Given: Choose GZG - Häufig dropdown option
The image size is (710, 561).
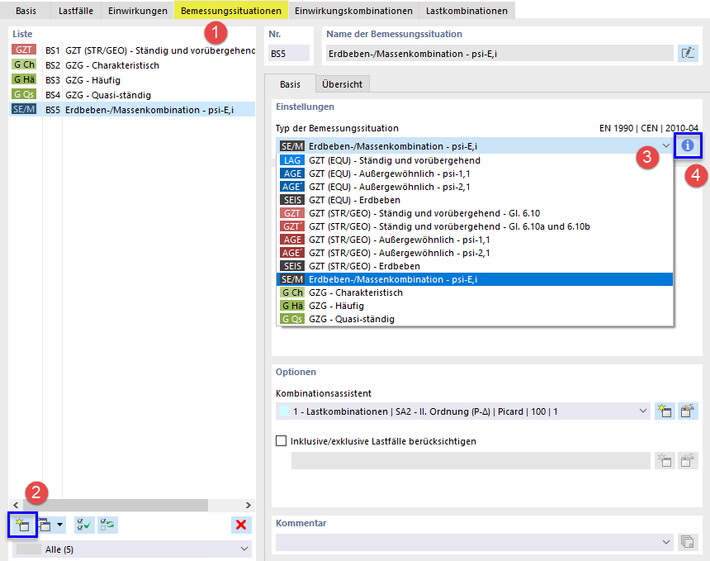Looking at the screenshot, I should [475, 306].
